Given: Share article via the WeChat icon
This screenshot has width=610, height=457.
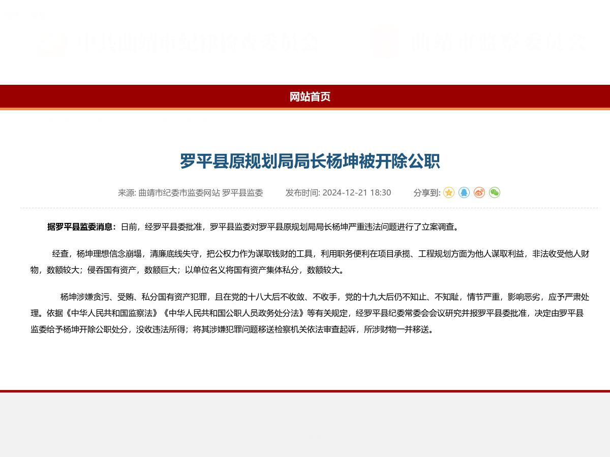Looking at the screenshot, I should click(494, 193).
